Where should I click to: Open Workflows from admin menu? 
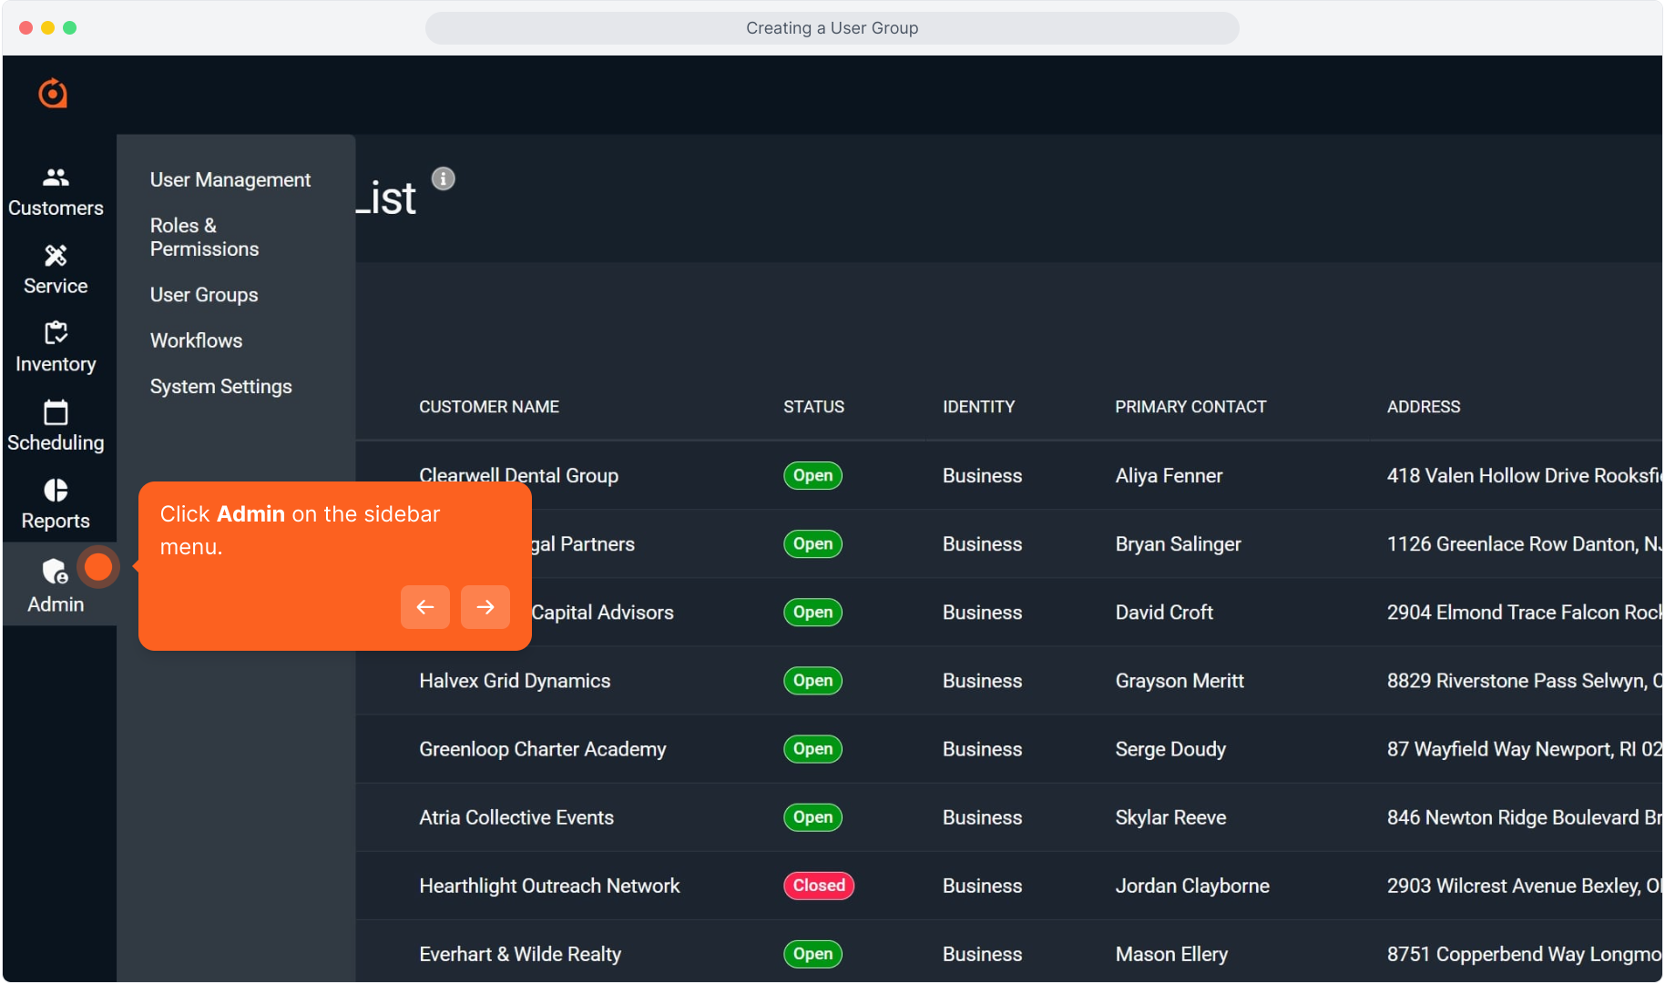pos(196,340)
